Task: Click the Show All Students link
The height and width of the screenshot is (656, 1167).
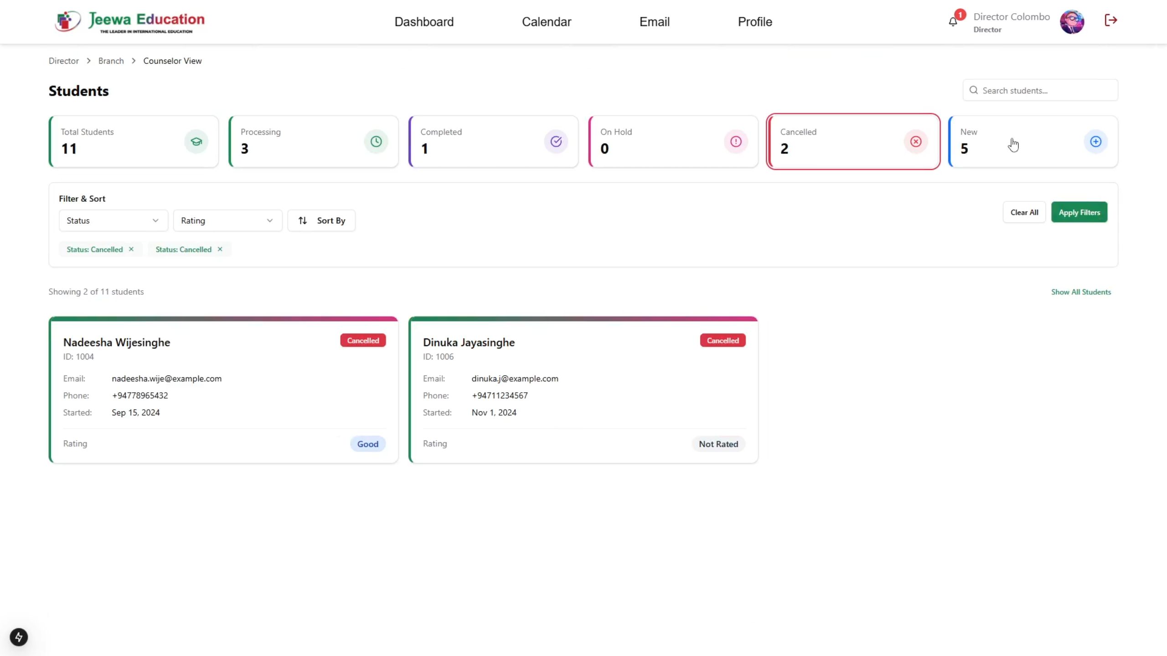Action: [1080, 292]
